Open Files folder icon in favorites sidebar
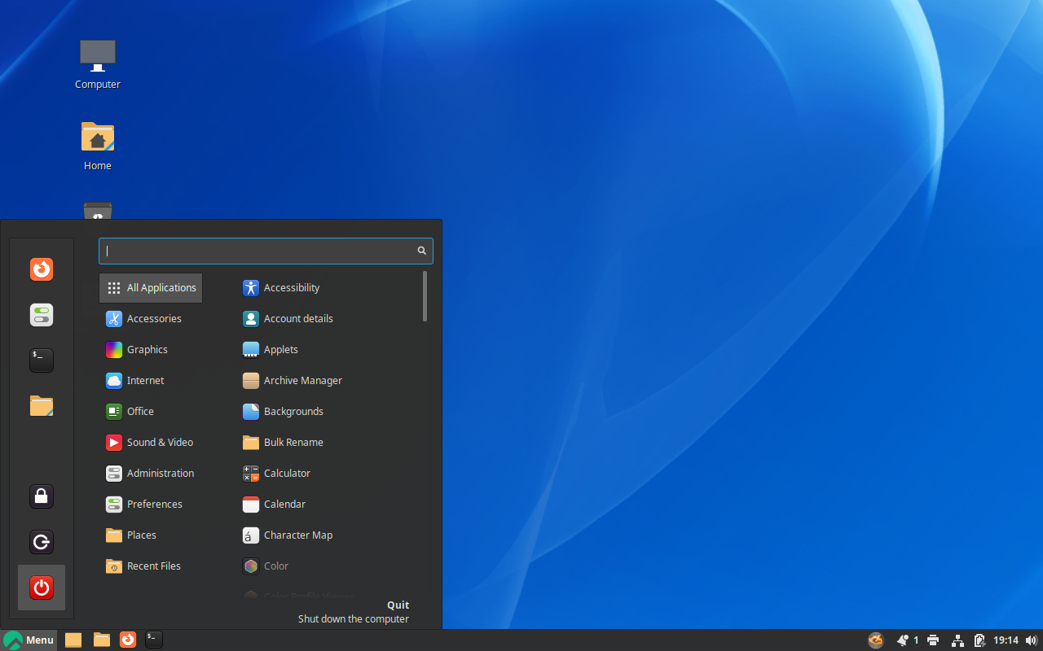 pos(42,406)
